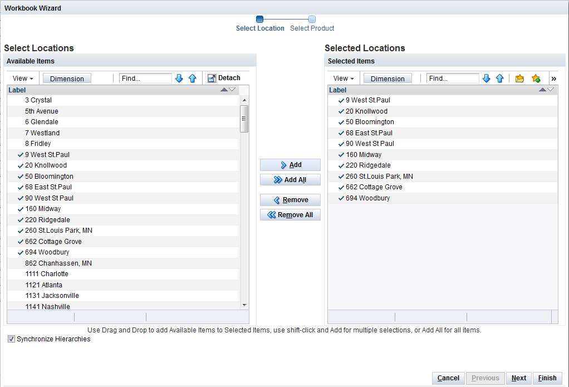Click the Find field in Selected Items
The image size is (569, 387).
pos(453,79)
